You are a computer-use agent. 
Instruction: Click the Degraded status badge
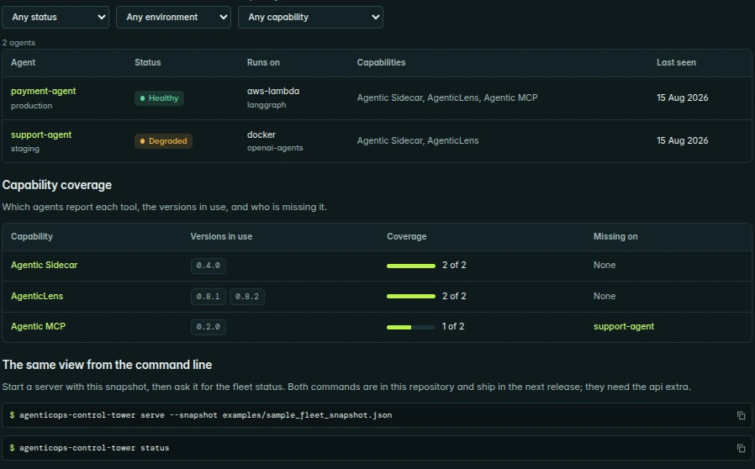point(163,141)
